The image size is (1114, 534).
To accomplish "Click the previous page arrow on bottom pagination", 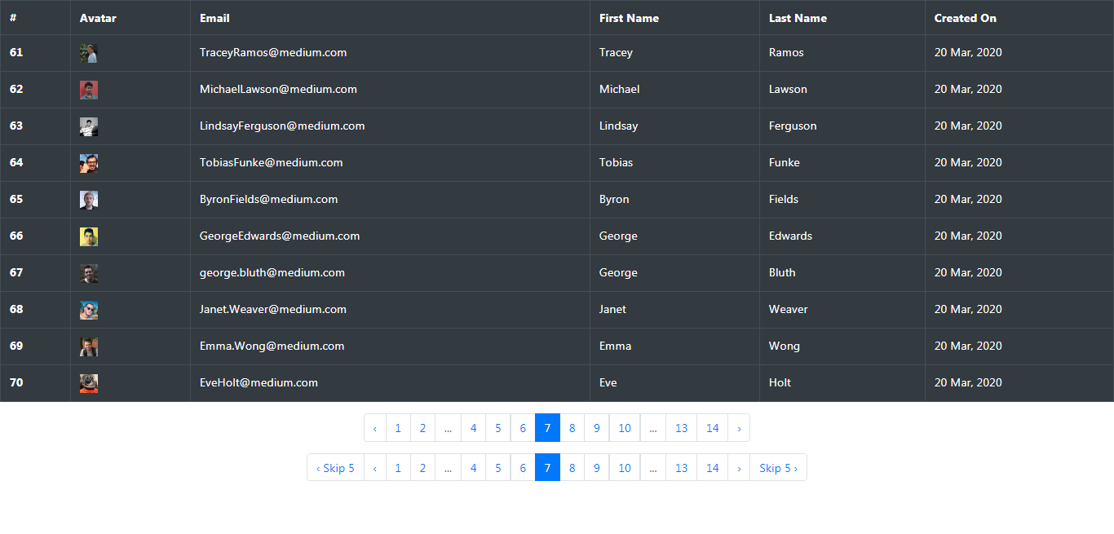I will point(374,467).
